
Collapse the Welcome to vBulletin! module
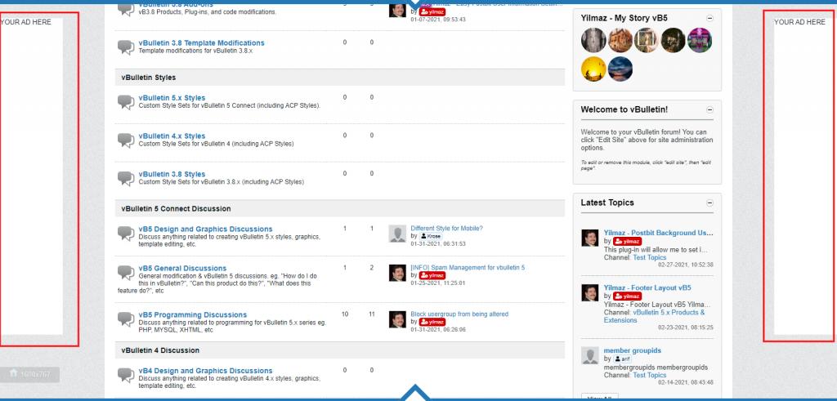tap(709, 109)
